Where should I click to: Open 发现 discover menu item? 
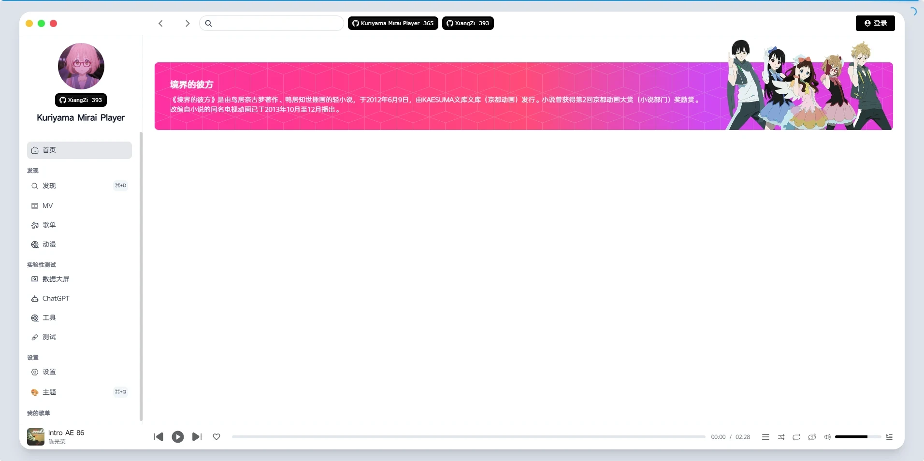point(79,186)
